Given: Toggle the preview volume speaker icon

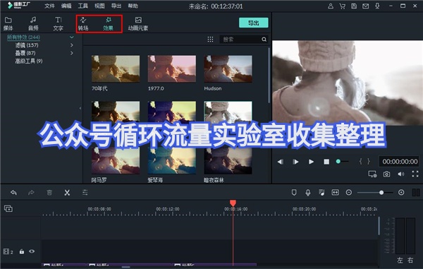Looking at the screenshot, I should click(x=401, y=174).
